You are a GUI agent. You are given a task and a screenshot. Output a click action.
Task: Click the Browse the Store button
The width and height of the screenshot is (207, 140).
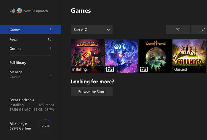[x=92, y=92]
